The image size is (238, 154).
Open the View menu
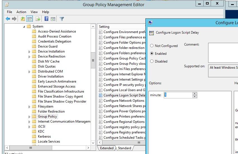(34, 12)
